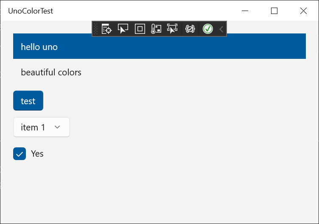Image resolution: width=319 pixels, height=224 pixels.
Task: Select the beautiful colors list item
Action: coord(159,72)
